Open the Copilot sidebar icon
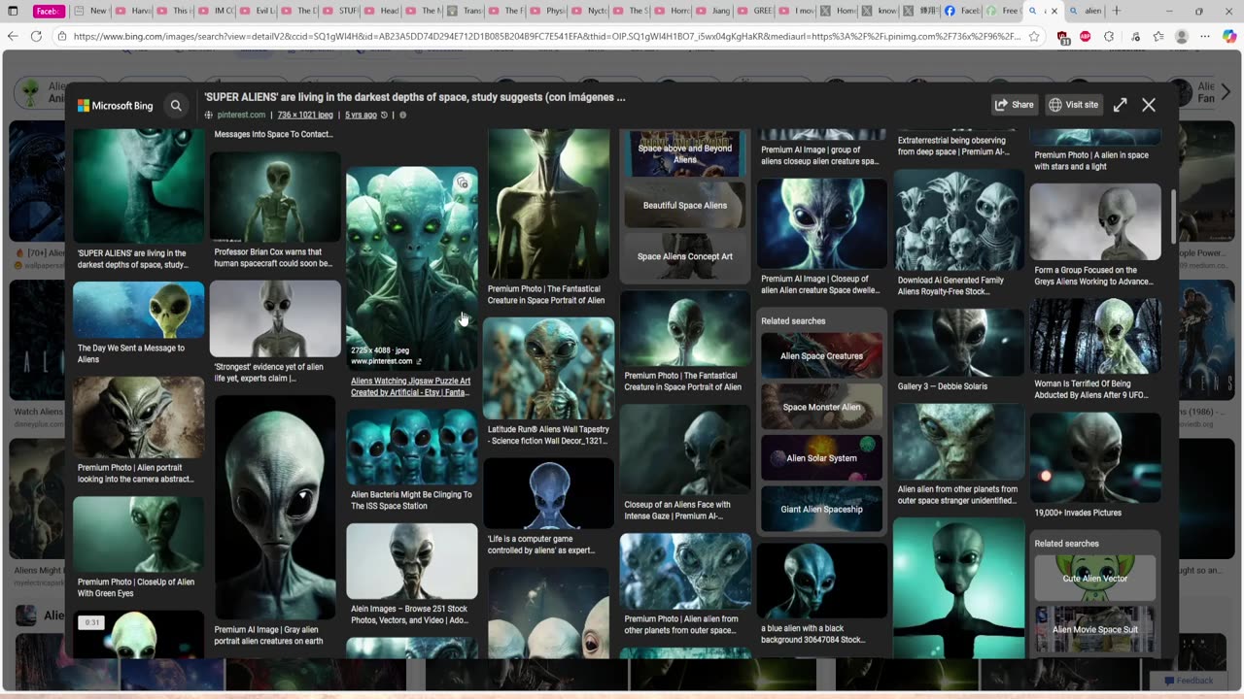 tap(1228, 36)
